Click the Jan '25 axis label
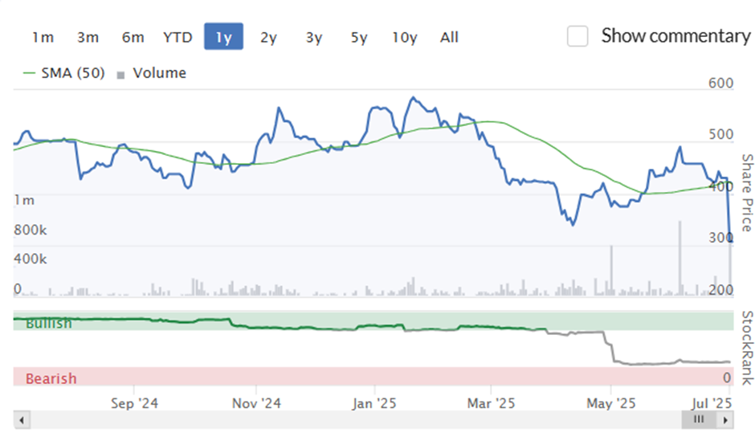Viewport: 755px width, 437px height. [x=374, y=403]
